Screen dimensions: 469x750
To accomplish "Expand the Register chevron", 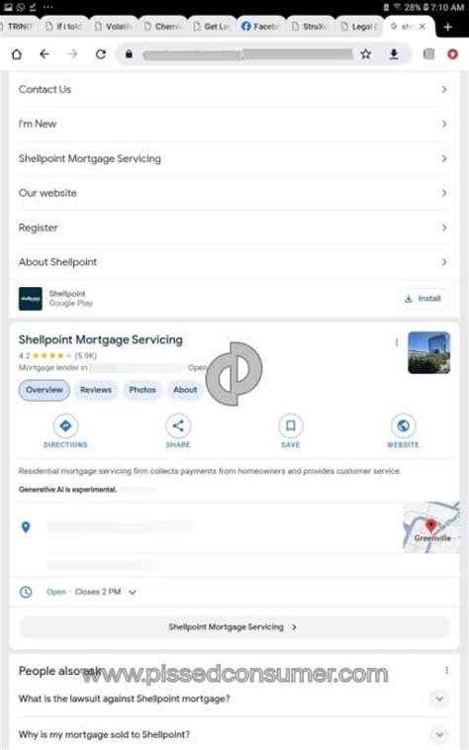I will coord(444,228).
